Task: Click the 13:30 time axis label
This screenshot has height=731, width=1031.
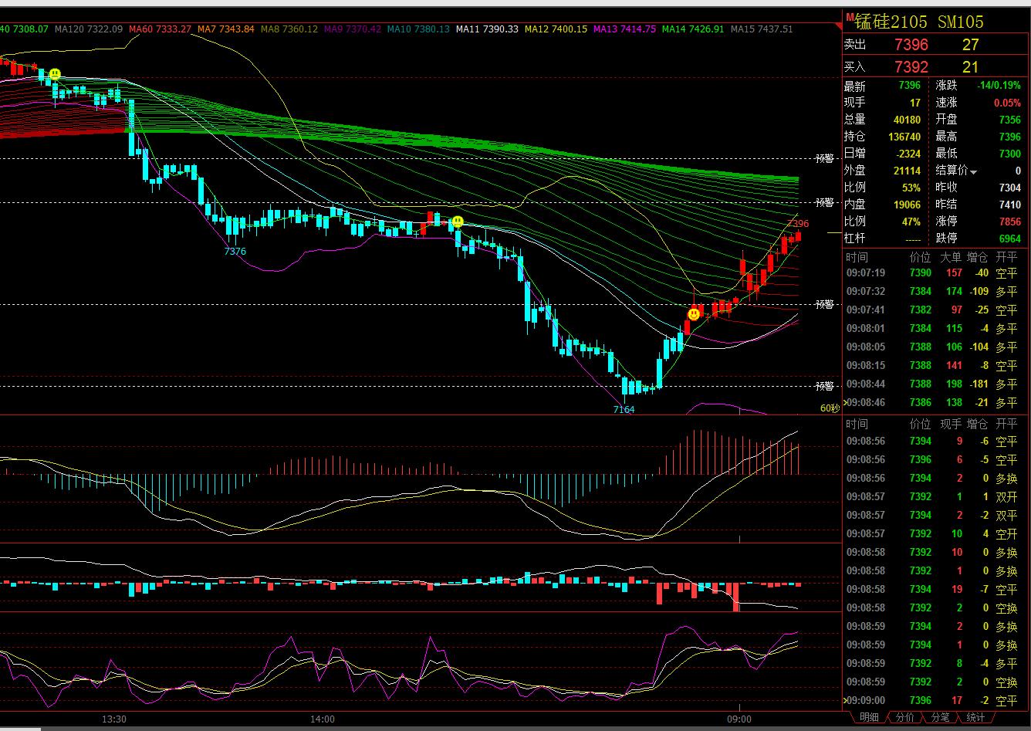Action: point(114,719)
